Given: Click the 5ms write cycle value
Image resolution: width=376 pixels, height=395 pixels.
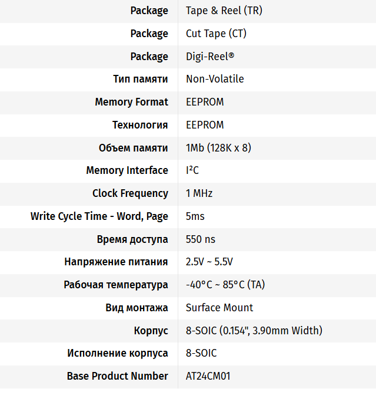Looking at the screenshot, I should coord(195,216).
